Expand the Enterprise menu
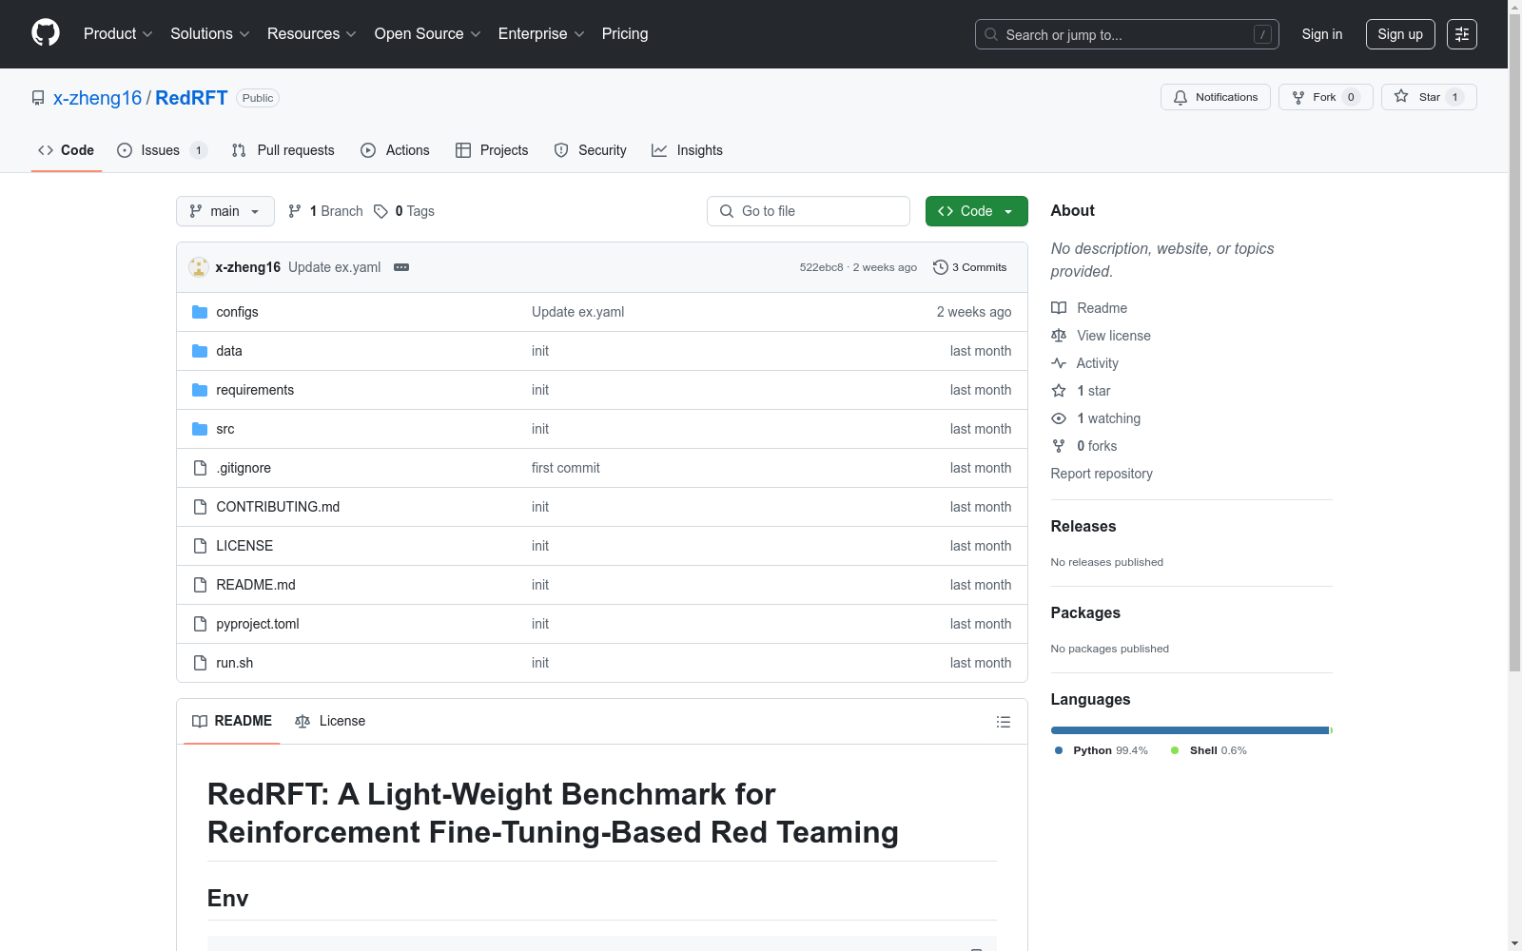This screenshot has height=951, width=1522. [x=541, y=34]
